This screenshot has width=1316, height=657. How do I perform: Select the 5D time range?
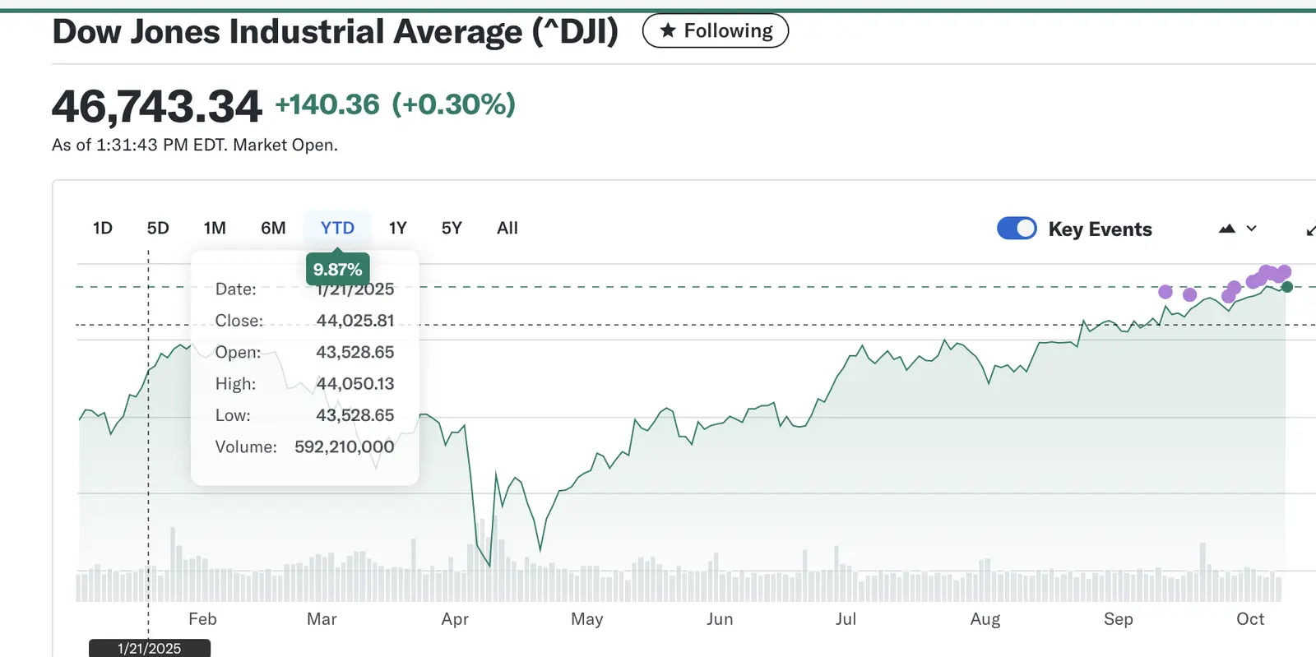(158, 228)
